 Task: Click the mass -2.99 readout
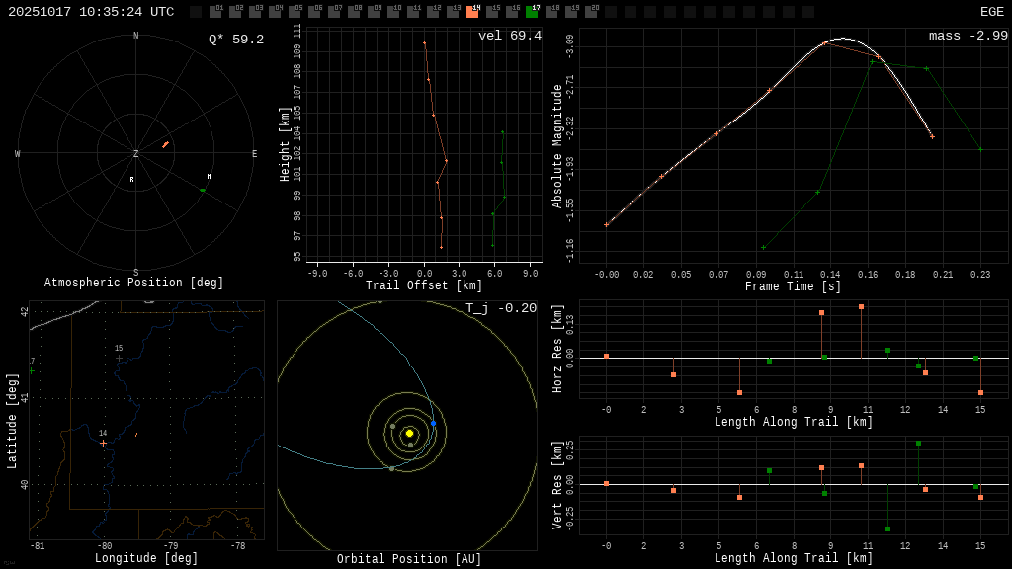point(968,36)
